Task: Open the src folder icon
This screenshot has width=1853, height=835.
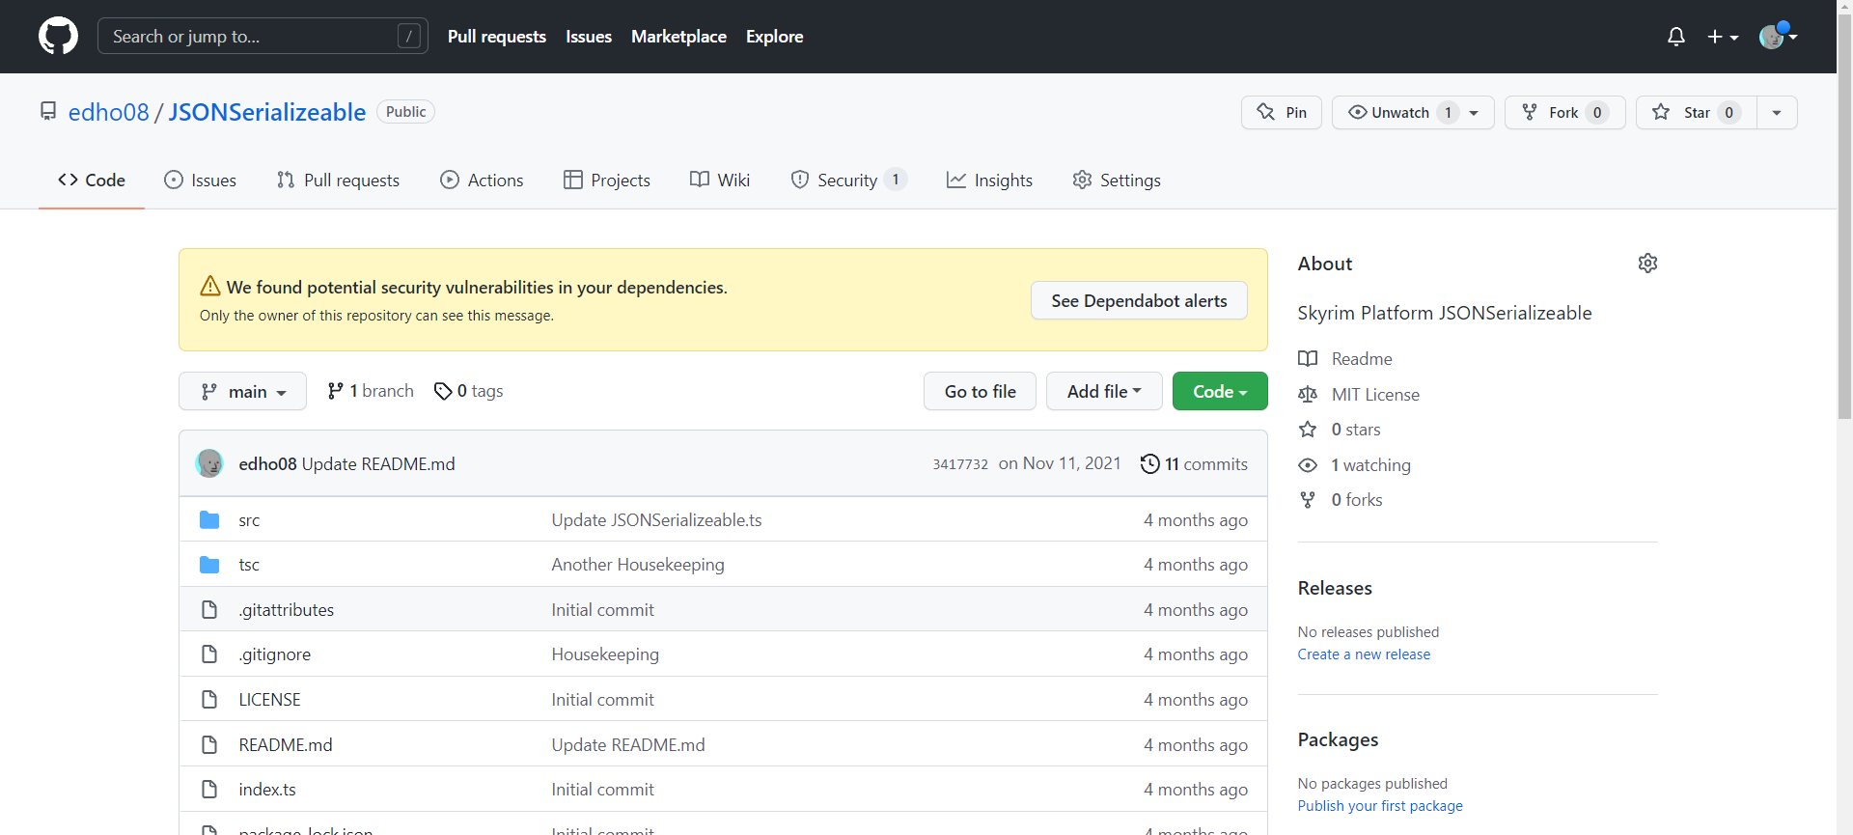Action: tap(209, 520)
